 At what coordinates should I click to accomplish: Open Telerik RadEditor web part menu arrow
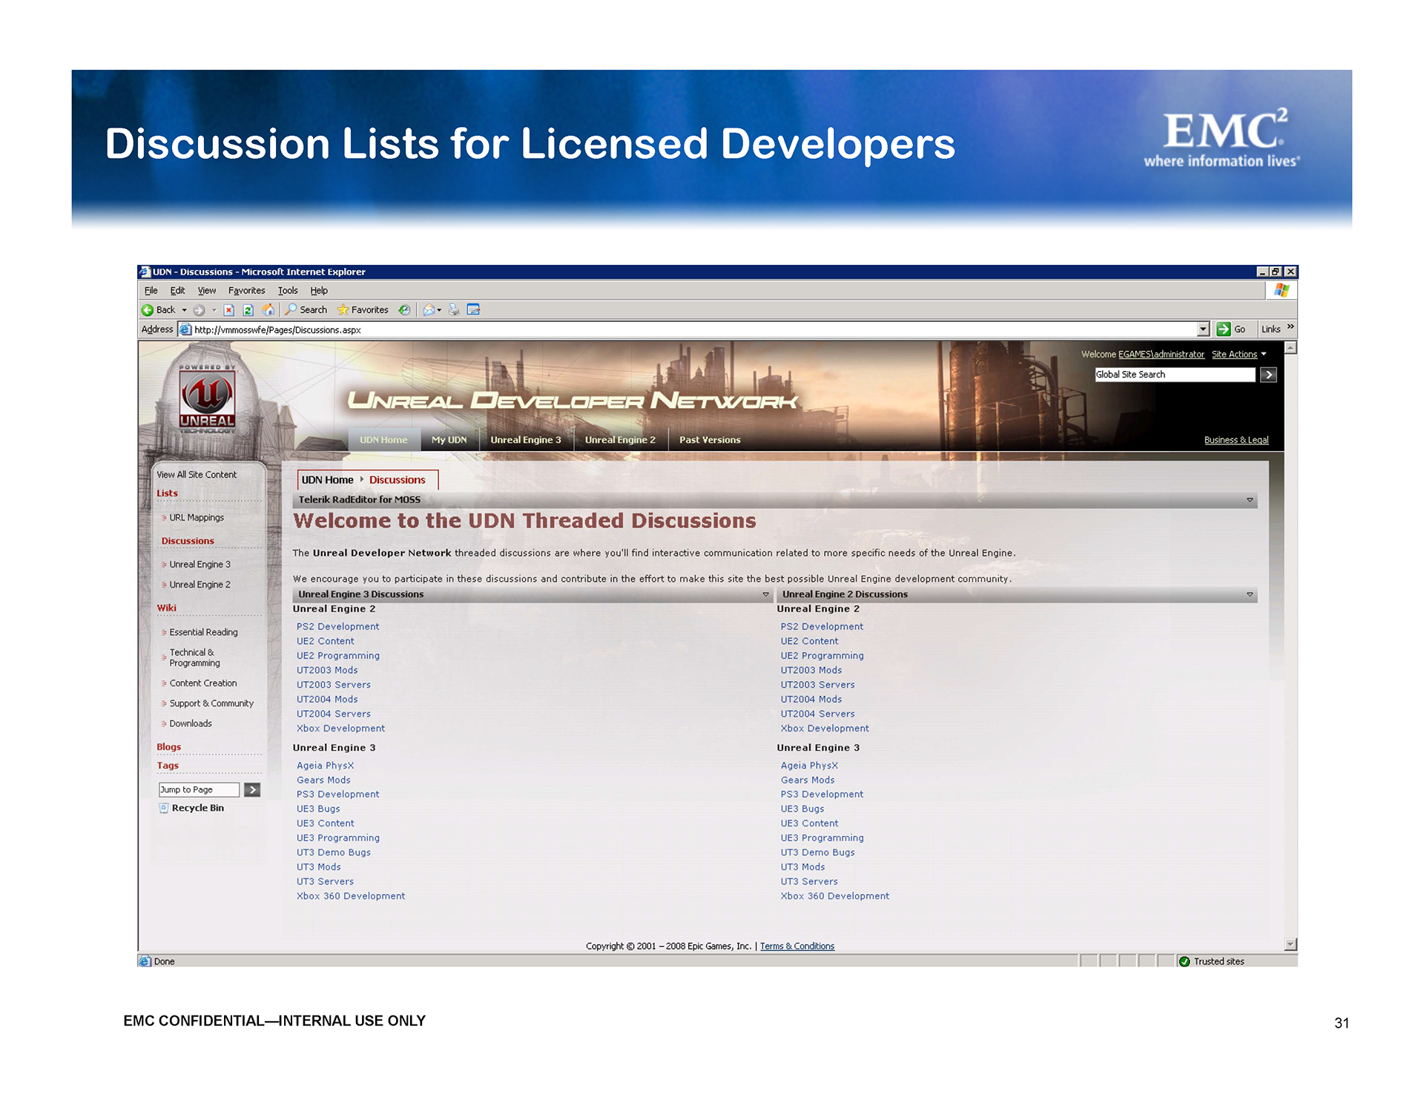1250,500
